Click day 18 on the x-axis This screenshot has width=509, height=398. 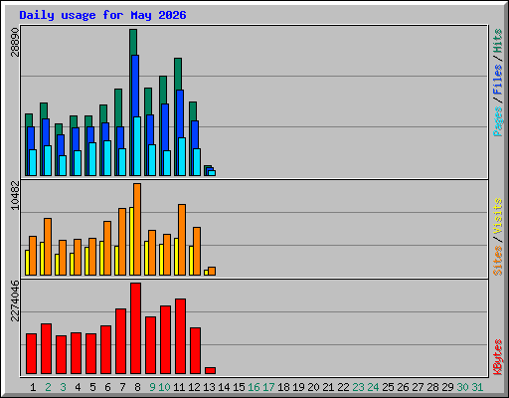tap(283, 387)
